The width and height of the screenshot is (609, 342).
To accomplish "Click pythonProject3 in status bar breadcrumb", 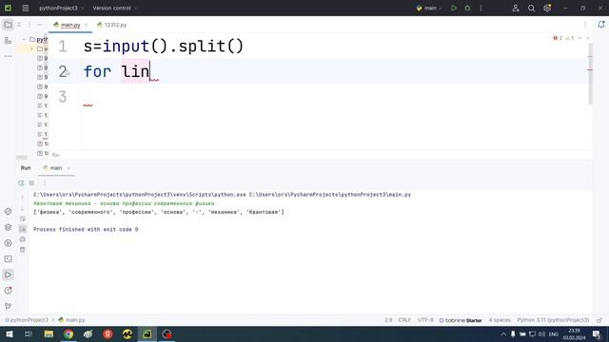I will pyautogui.click(x=27, y=320).
